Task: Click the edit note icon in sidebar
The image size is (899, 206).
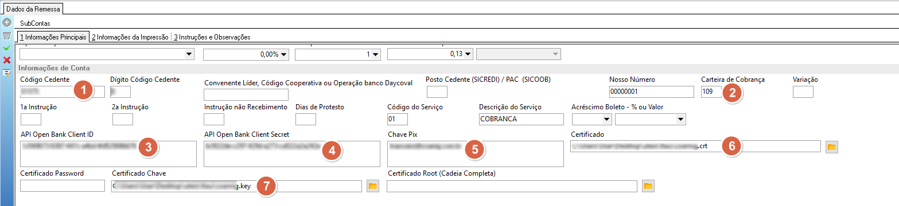Action: coord(7,73)
